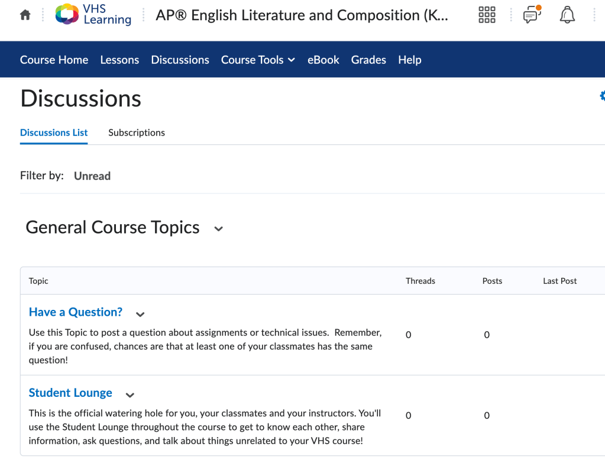Open the AP English Literature course title
This screenshot has height=469, width=605.
[x=302, y=15]
